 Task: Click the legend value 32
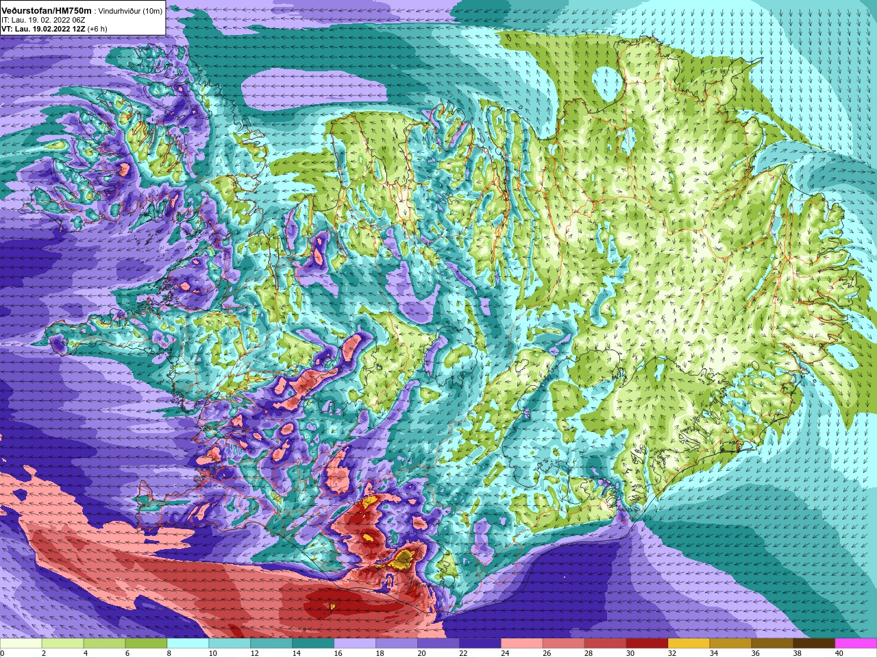(x=672, y=653)
